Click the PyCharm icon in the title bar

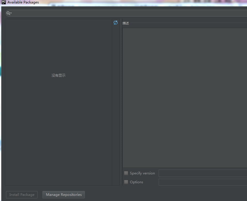tap(4, 2)
